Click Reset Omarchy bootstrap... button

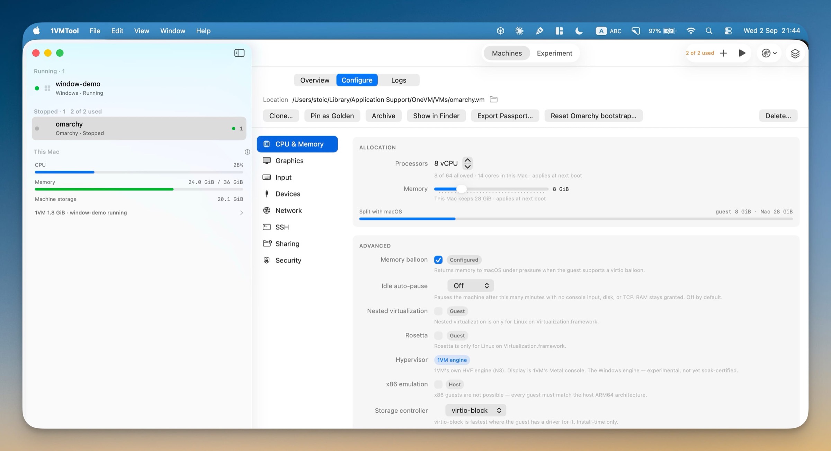[593, 116]
